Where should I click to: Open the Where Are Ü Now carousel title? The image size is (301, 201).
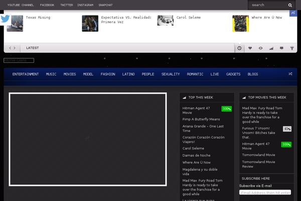[267, 18]
